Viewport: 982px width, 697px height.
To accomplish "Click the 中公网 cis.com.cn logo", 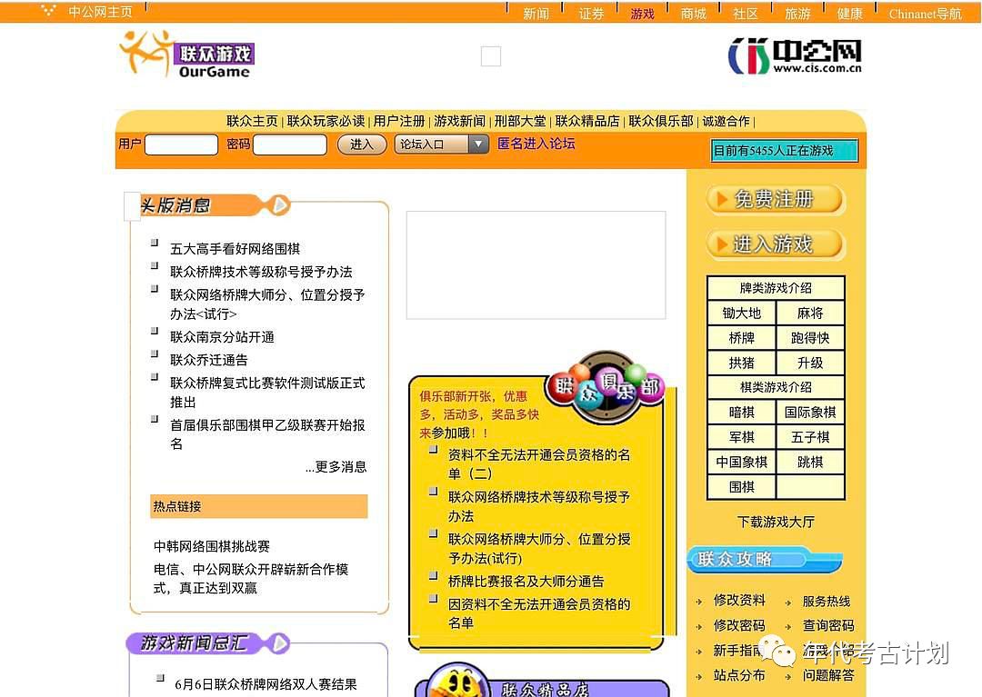I will click(795, 56).
